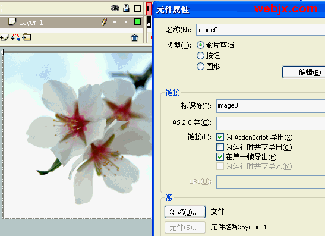The height and width of the screenshot is (236, 325).
Task: Click the outline view square icon in timeline header
Action: click(x=137, y=8)
